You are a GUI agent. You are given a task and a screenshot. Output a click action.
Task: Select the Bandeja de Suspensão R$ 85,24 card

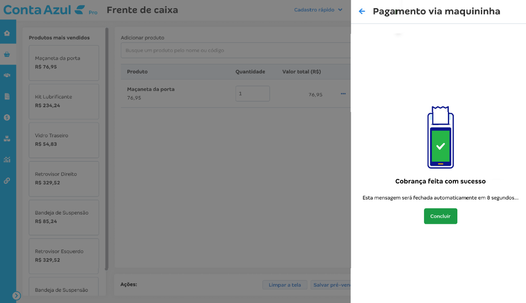[64, 218]
